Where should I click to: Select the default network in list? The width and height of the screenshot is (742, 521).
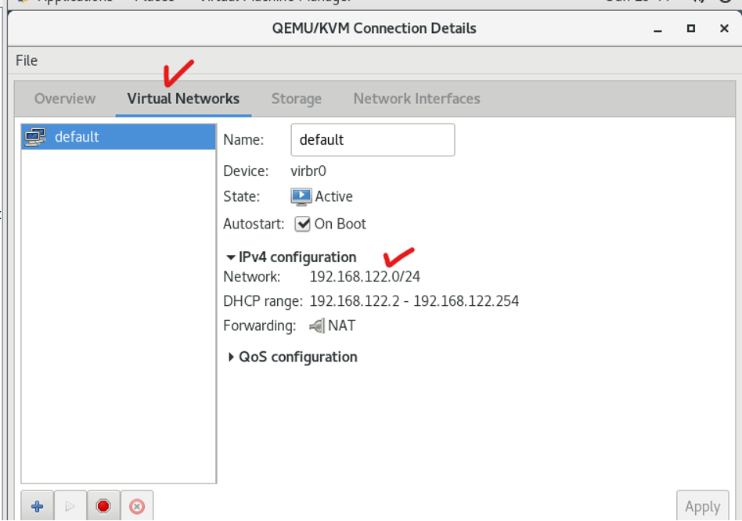[x=119, y=137]
